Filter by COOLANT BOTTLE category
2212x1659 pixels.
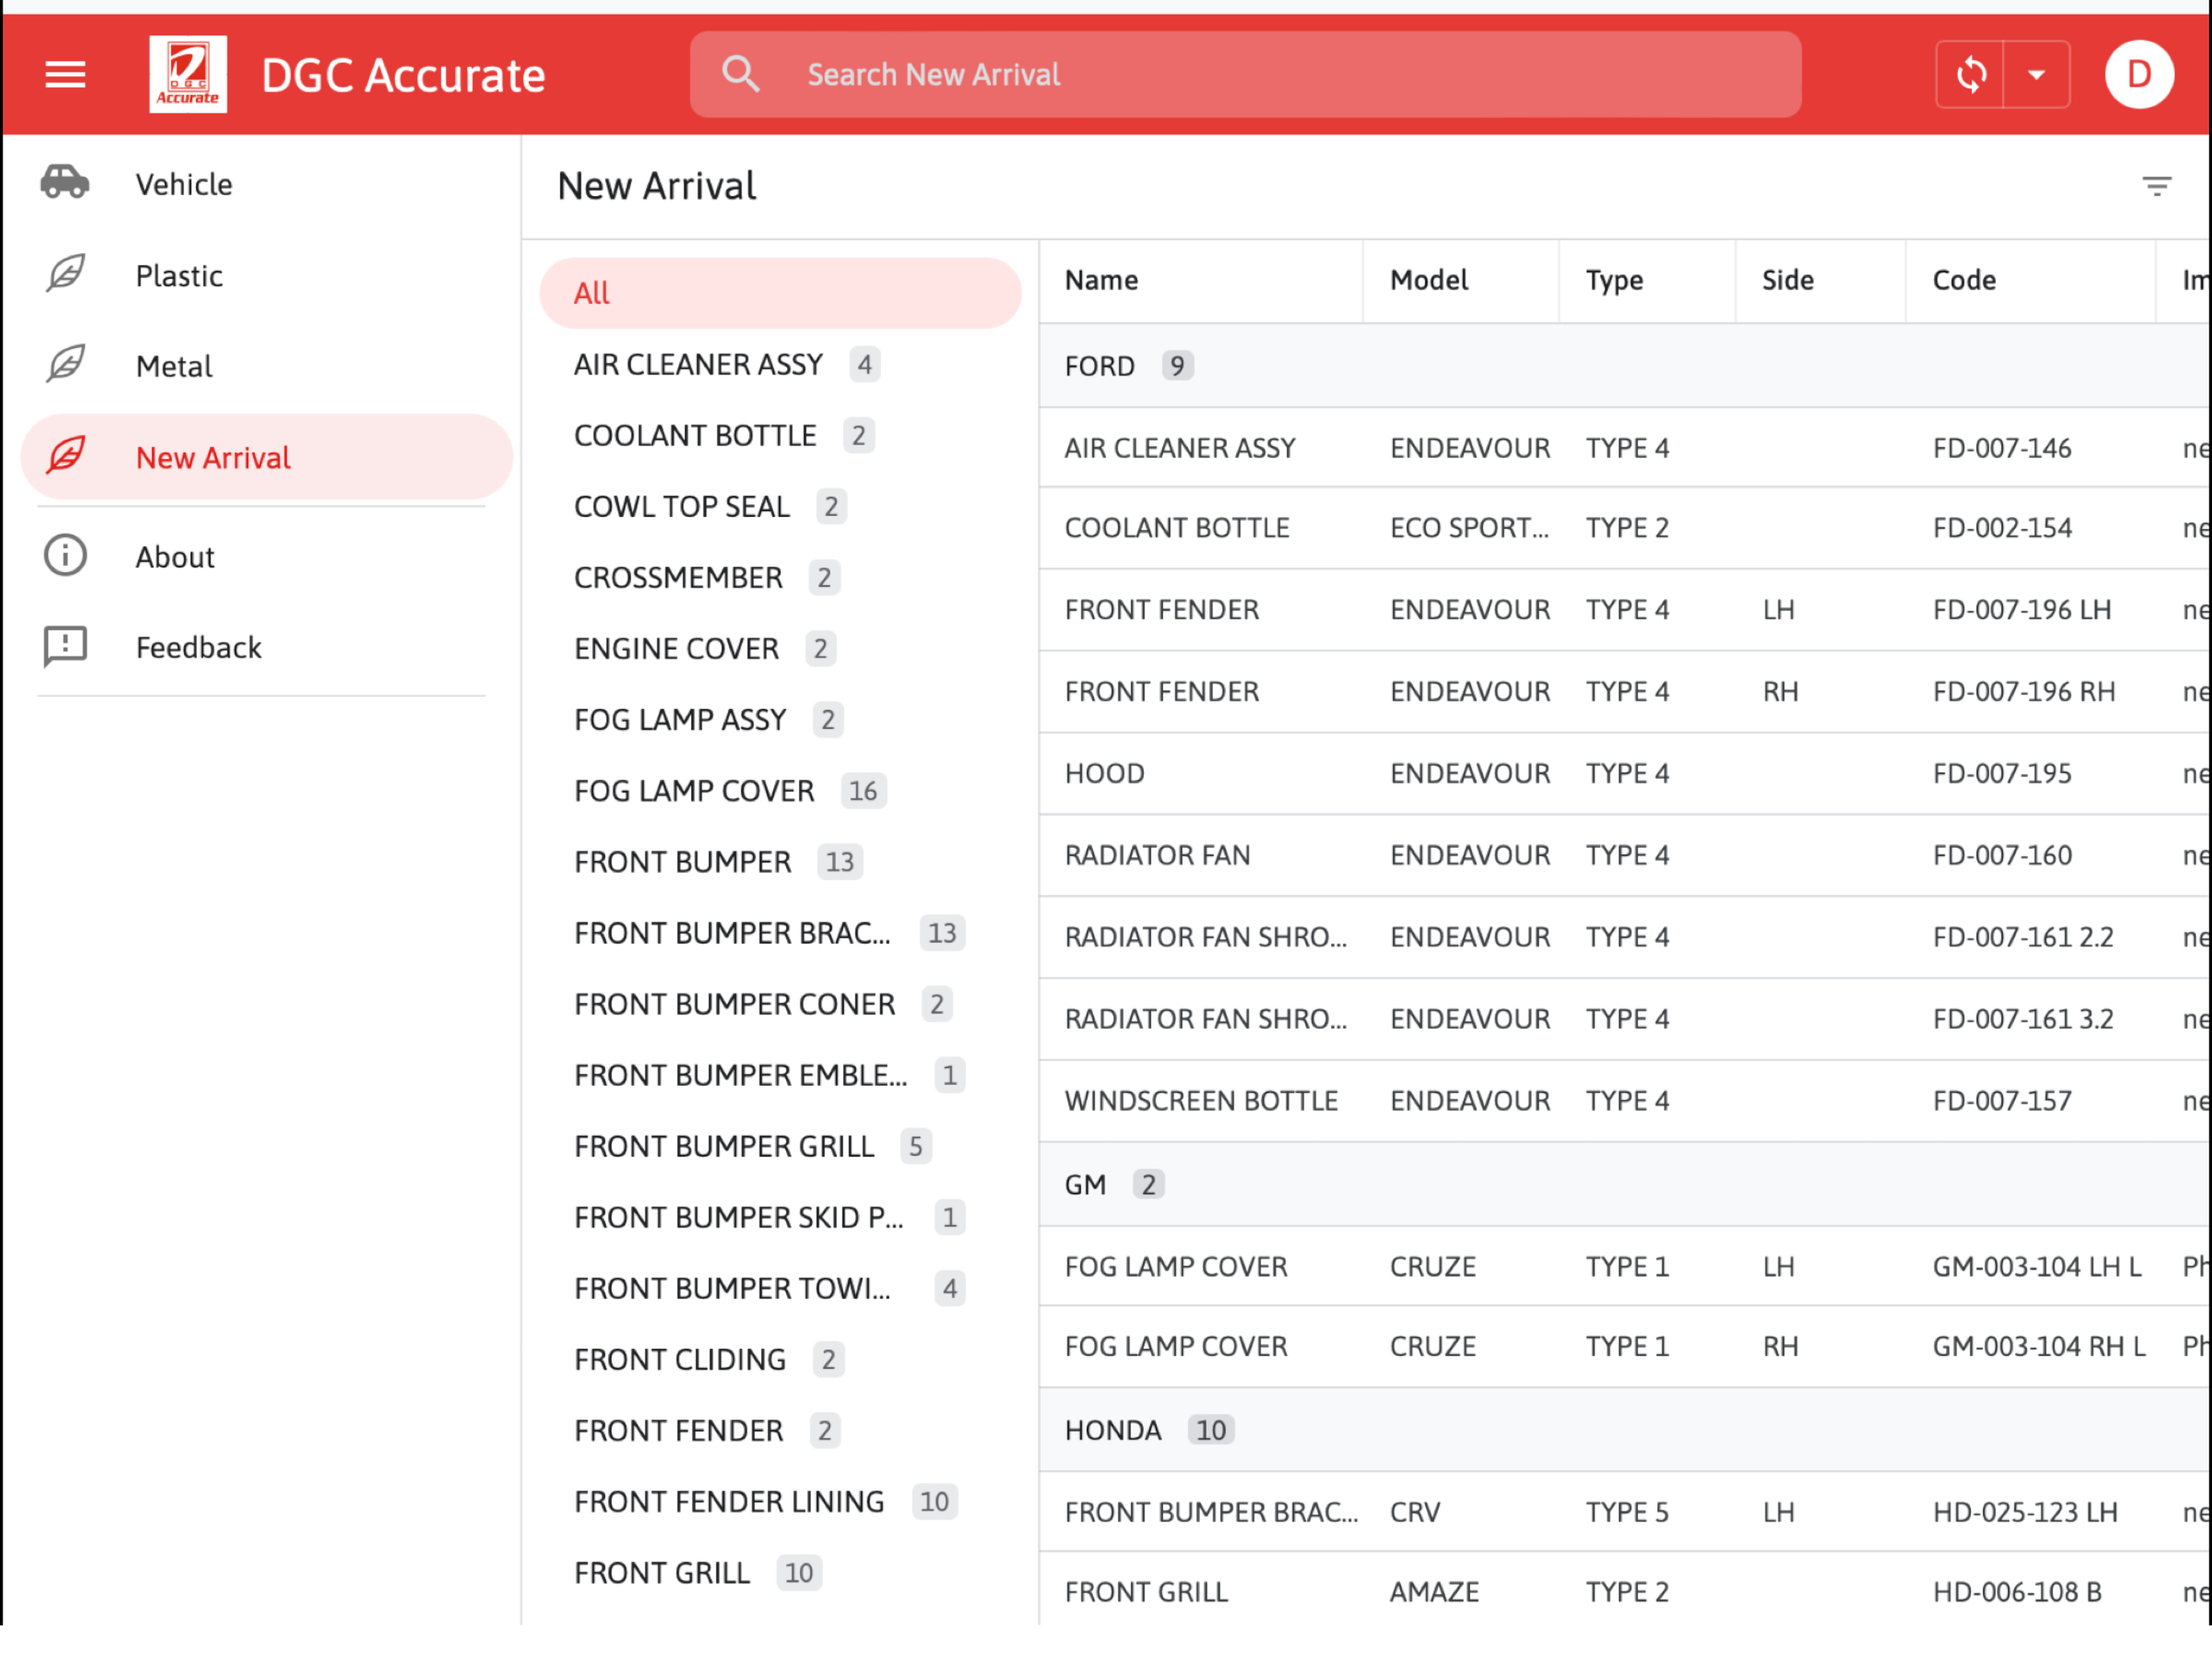pos(780,435)
